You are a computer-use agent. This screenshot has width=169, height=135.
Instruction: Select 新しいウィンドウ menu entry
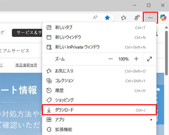click(99, 37)
